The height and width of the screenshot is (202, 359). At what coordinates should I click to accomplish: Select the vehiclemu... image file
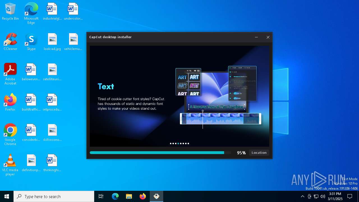tap(73, 42)
